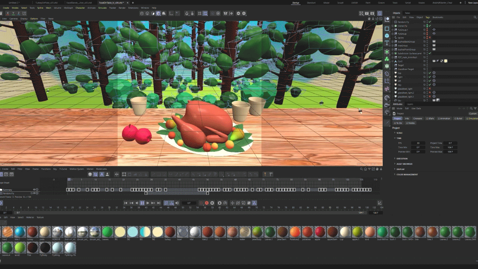
Task: Open the Cineware attribute tab
Action: [418, 118]
